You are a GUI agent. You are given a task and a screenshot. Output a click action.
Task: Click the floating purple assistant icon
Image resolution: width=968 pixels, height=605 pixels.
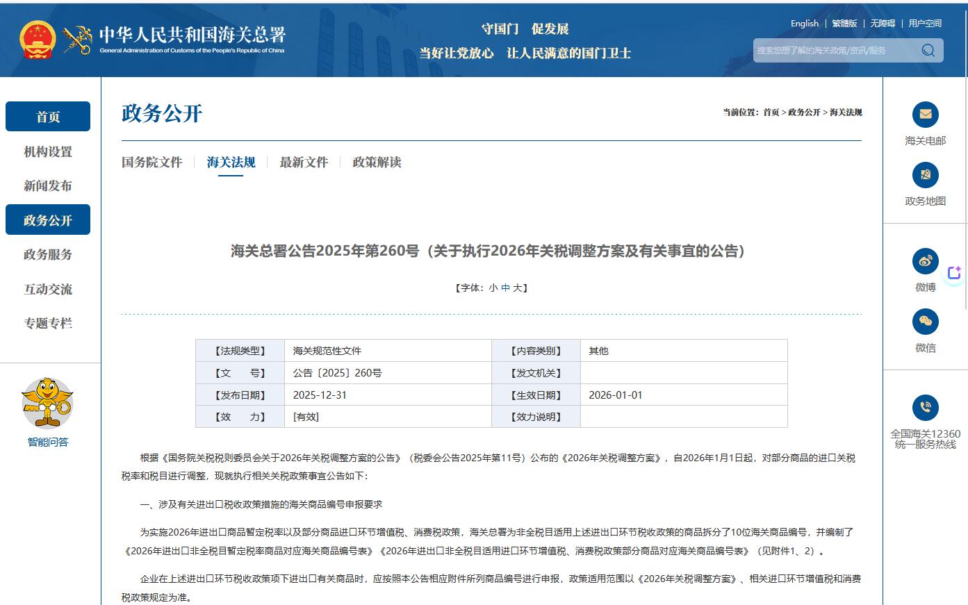[954, 273]
